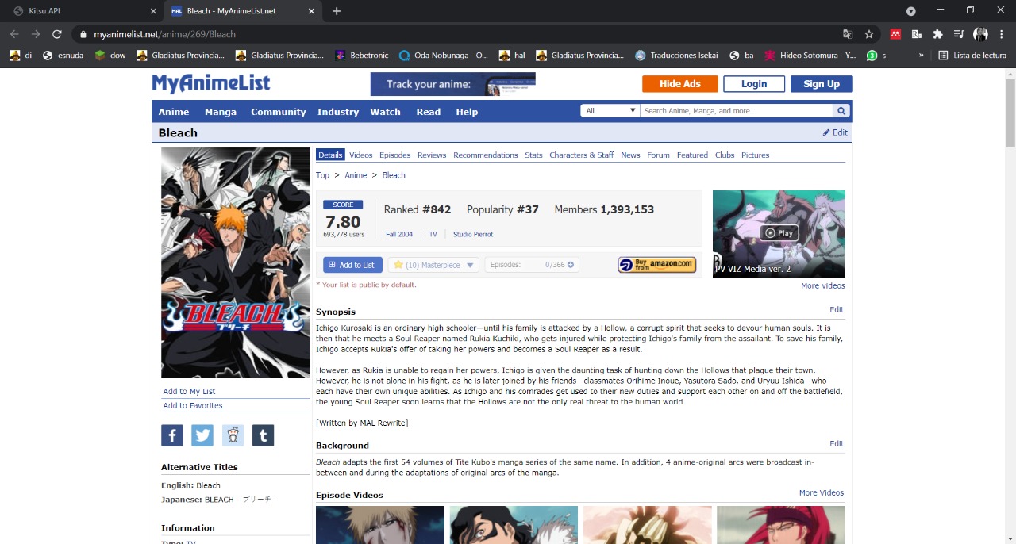Click the Buy from Amazon badge

pos(656,264)
